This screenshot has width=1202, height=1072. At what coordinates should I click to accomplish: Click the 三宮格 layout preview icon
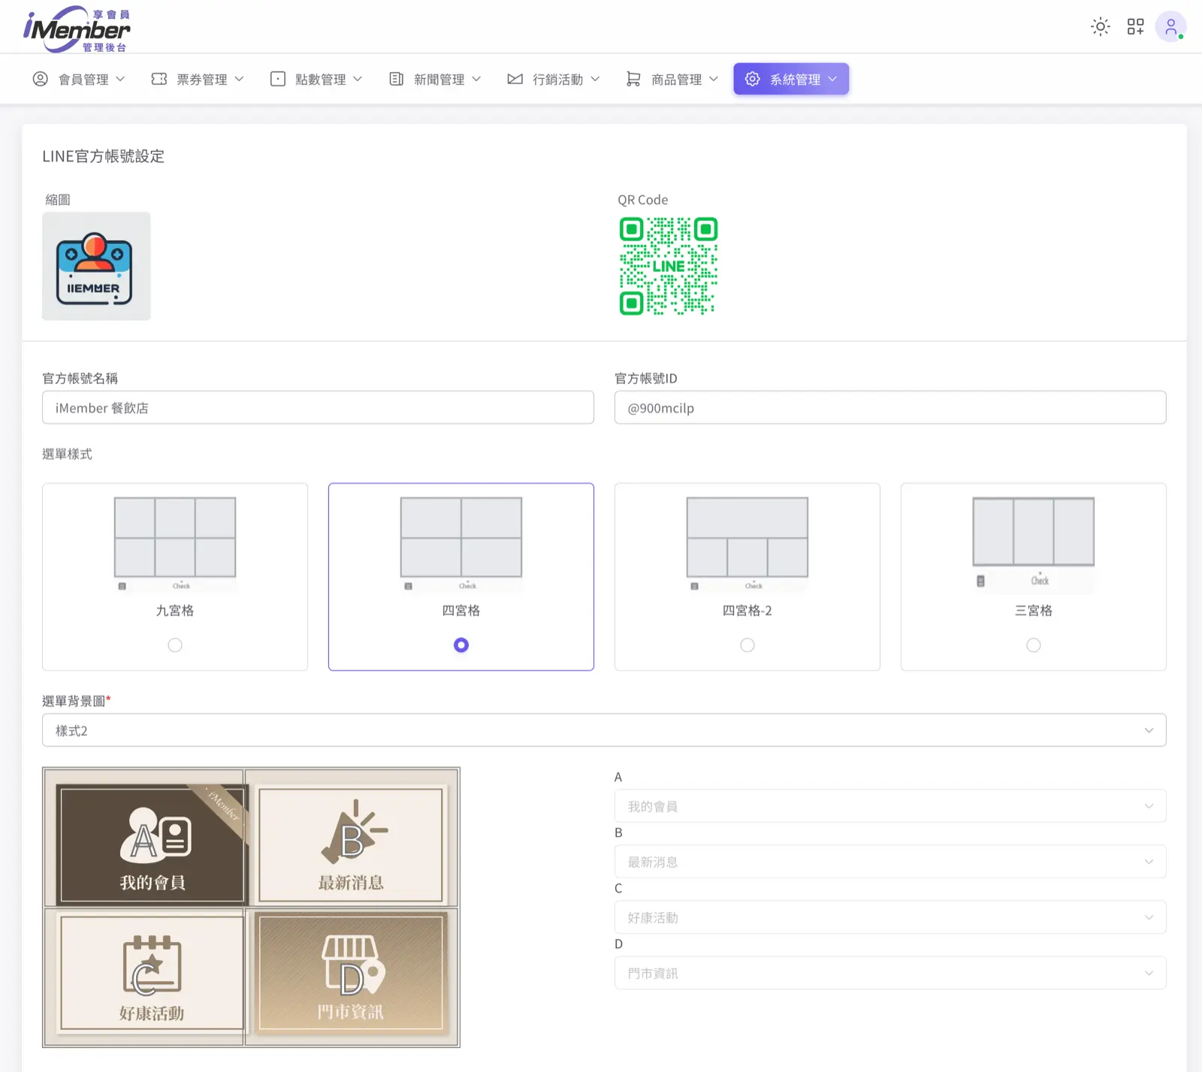click(1033, 542)
